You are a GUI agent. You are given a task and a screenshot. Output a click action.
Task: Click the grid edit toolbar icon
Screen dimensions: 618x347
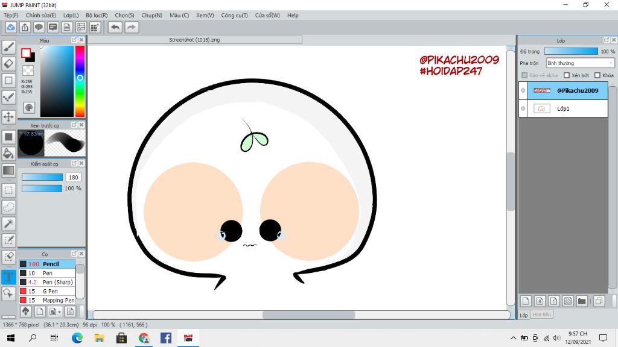pyautogui.click(x=95, y=28)
